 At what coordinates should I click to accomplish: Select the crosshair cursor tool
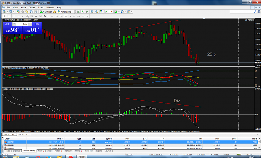click(x=9, y=16)
